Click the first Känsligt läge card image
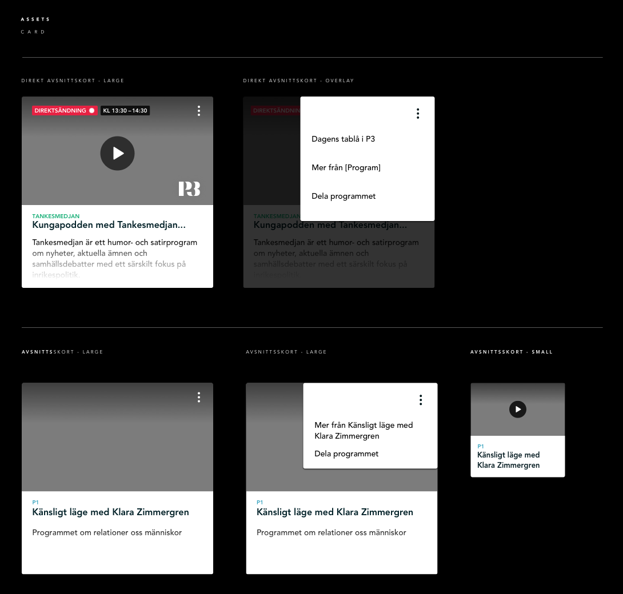Screen dimensions: 623x594 117,437
